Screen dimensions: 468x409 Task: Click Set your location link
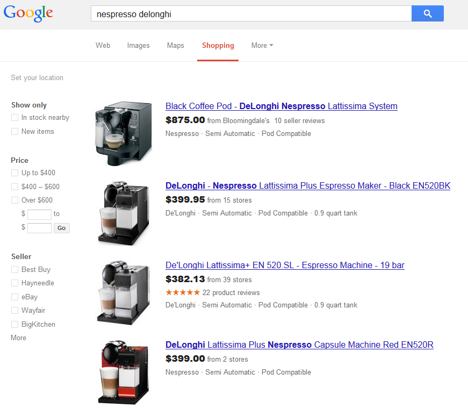pos(37,78)
